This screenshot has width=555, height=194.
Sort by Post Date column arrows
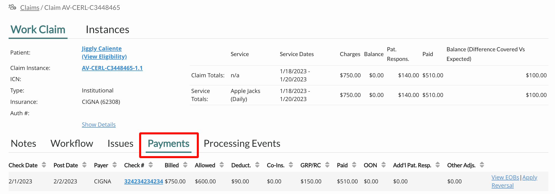84,165
